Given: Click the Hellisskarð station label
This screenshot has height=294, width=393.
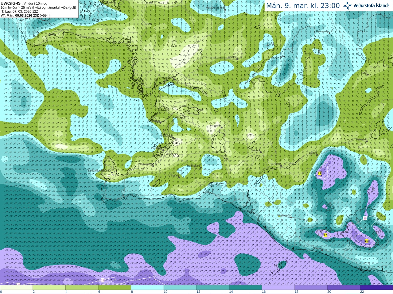Looking at the screenshot, I should [194, 166].
